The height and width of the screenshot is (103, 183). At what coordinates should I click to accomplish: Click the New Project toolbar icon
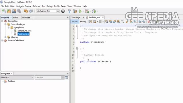9,11
